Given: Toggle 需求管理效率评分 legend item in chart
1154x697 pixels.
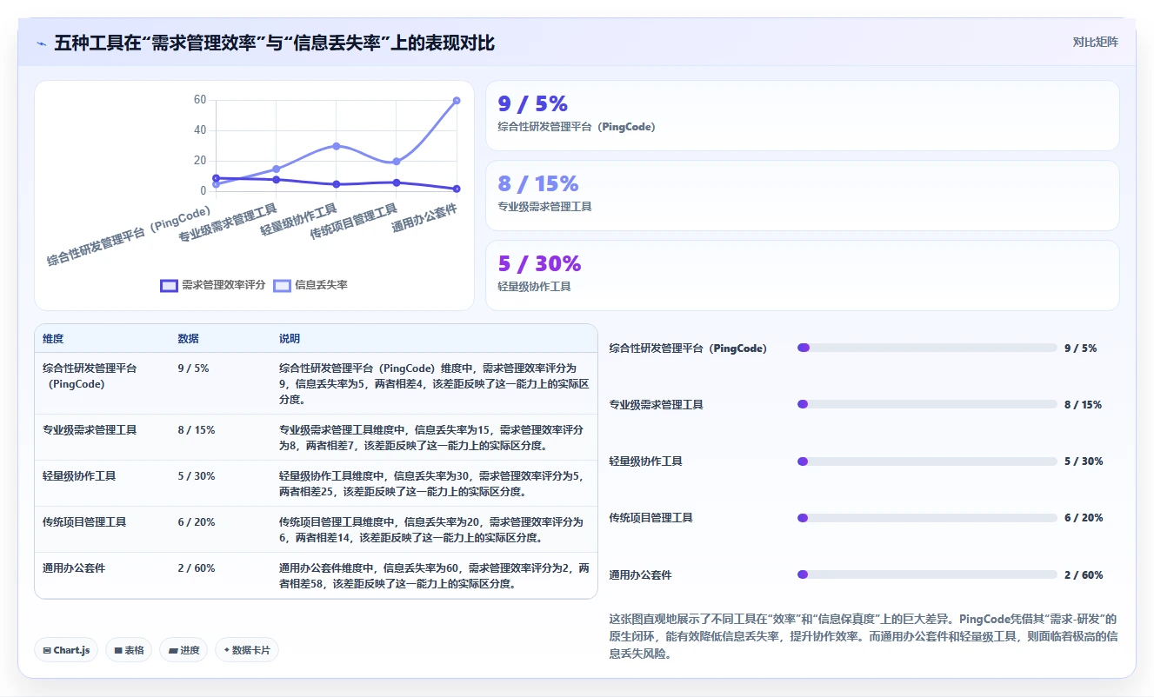Looking at the screenshot, I should pyautogui.click(x=213, y=285).
